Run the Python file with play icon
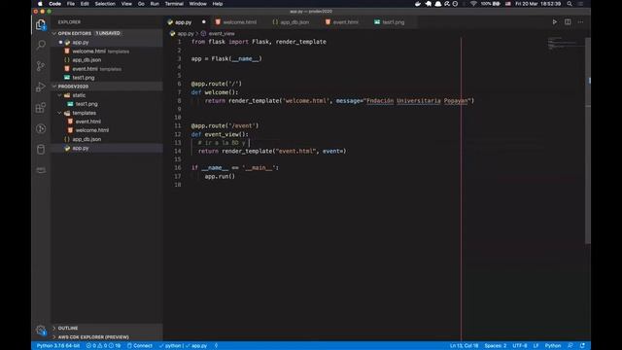Image resolution: width=622 pixels, height=350 pixels. pos(555,21)
